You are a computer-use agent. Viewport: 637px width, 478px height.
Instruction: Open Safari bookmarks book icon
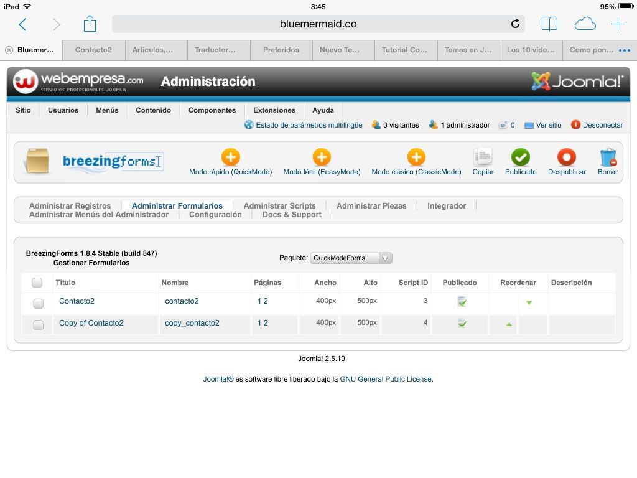click(x=549, y=24)
